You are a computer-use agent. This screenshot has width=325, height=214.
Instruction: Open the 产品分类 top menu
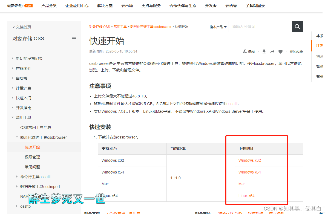click(x=49, y=6)
